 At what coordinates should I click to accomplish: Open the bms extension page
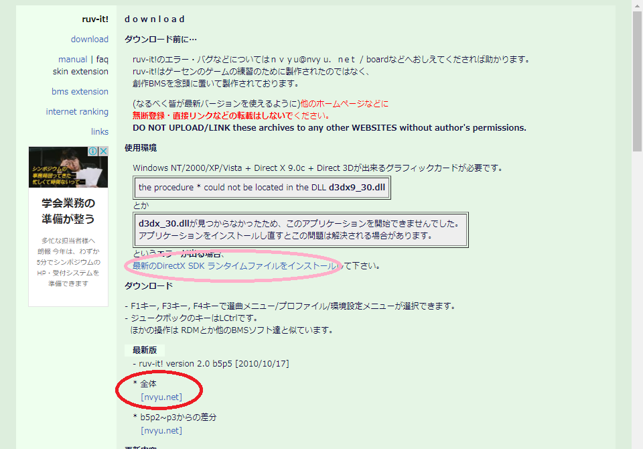[80, 92]
